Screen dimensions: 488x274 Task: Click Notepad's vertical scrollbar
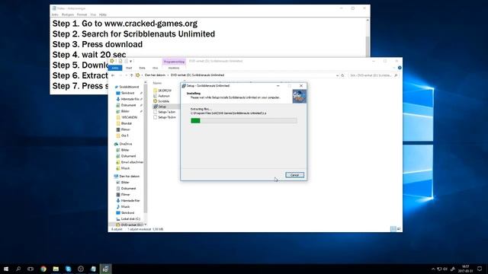coord(368,37)
